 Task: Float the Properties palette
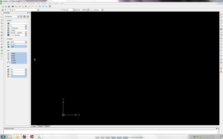28,13
